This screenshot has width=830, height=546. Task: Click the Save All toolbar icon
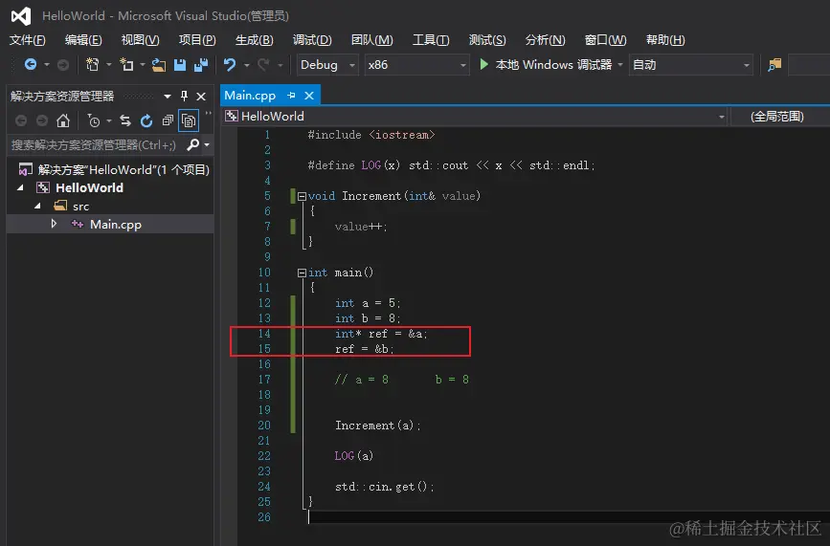[x=201, y=64]
